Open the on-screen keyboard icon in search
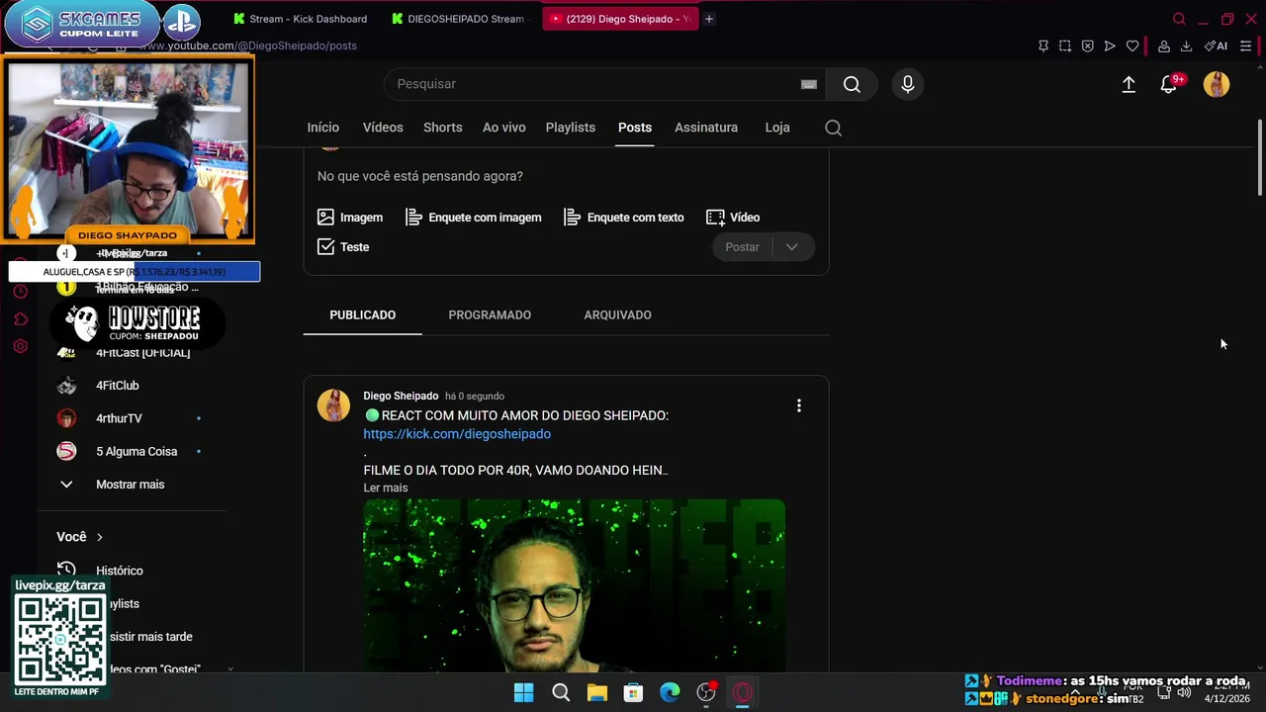Image resolution: width=1266 pixels, height=712 pixels. 809,84
